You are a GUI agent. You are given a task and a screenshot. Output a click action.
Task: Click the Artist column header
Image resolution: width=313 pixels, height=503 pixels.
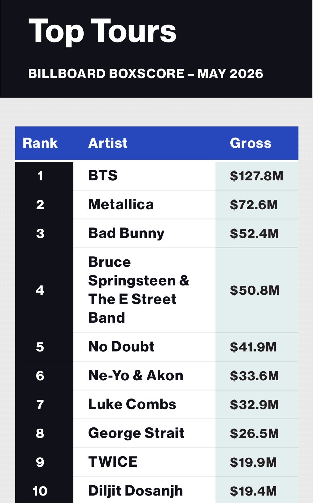pos(108,143)
